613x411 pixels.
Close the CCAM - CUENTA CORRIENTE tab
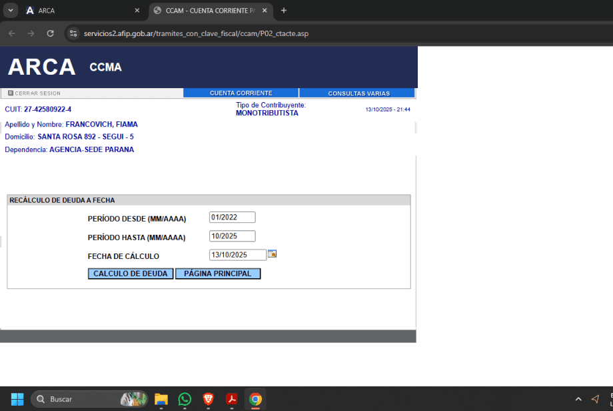pos(265,11)
